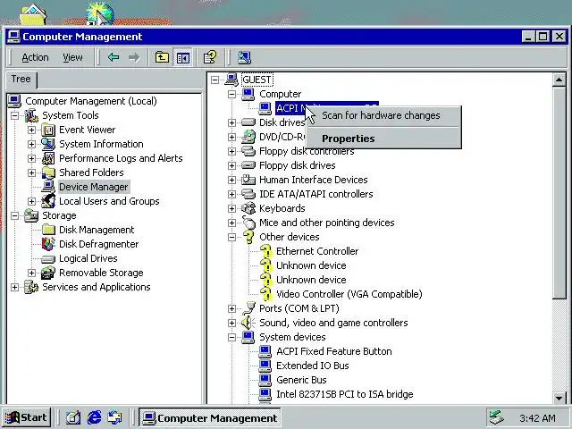Click the Scan for hardware changes toolbar icon

point(244,57)
